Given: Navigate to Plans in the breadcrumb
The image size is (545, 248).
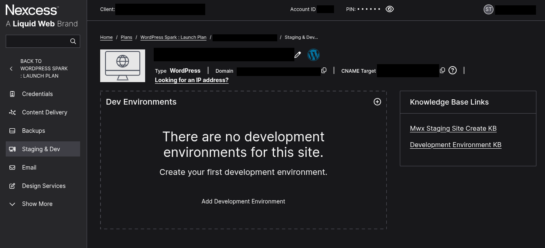Looking at the screenshot, I should [x=126, y=37].
